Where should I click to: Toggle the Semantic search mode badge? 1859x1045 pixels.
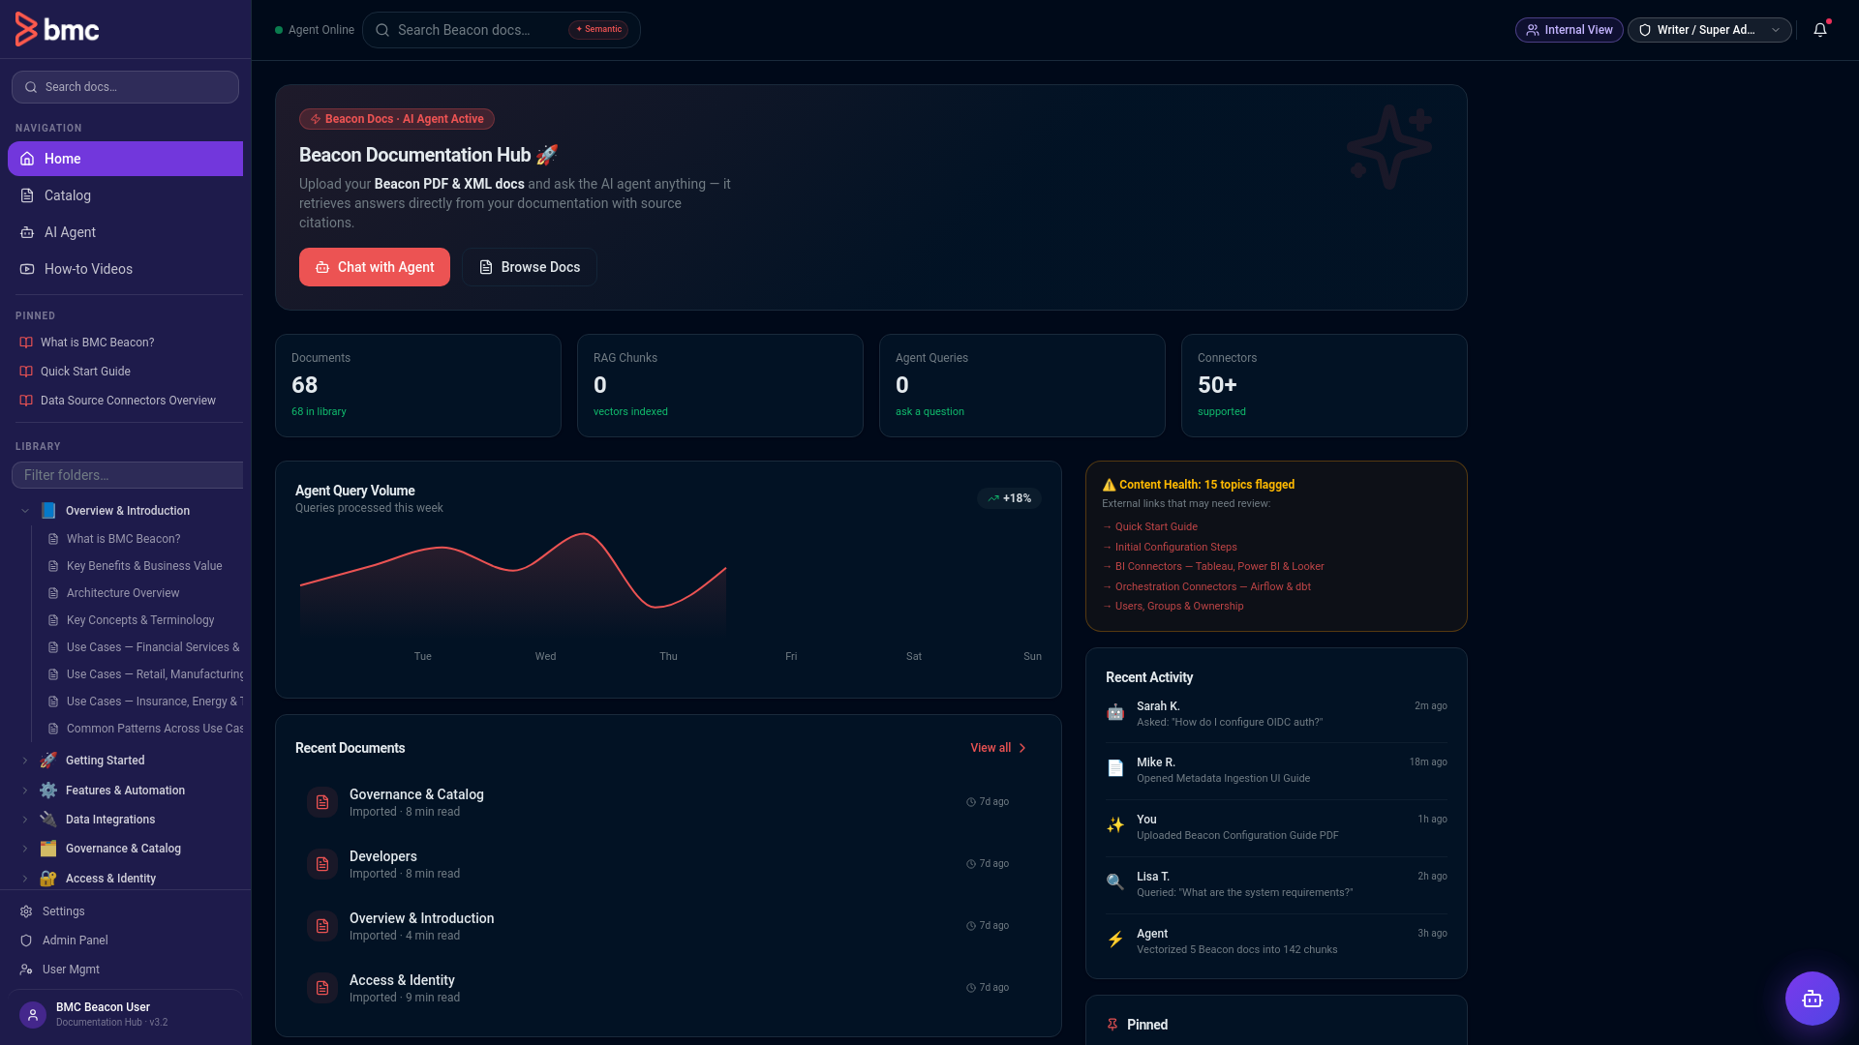pos(598,30)
